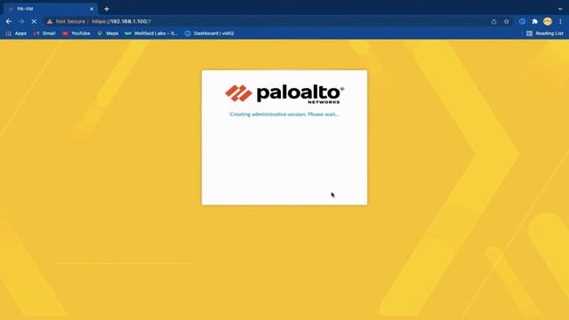Select the PA-VM browser tab
This screenshot has height=320, width=569.
coord(50,9)
